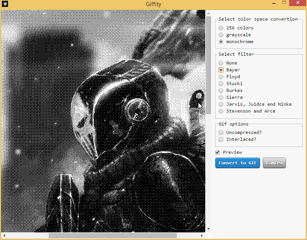Set filter to None
This screenshot has width=307, height=240.
[221, 63]
